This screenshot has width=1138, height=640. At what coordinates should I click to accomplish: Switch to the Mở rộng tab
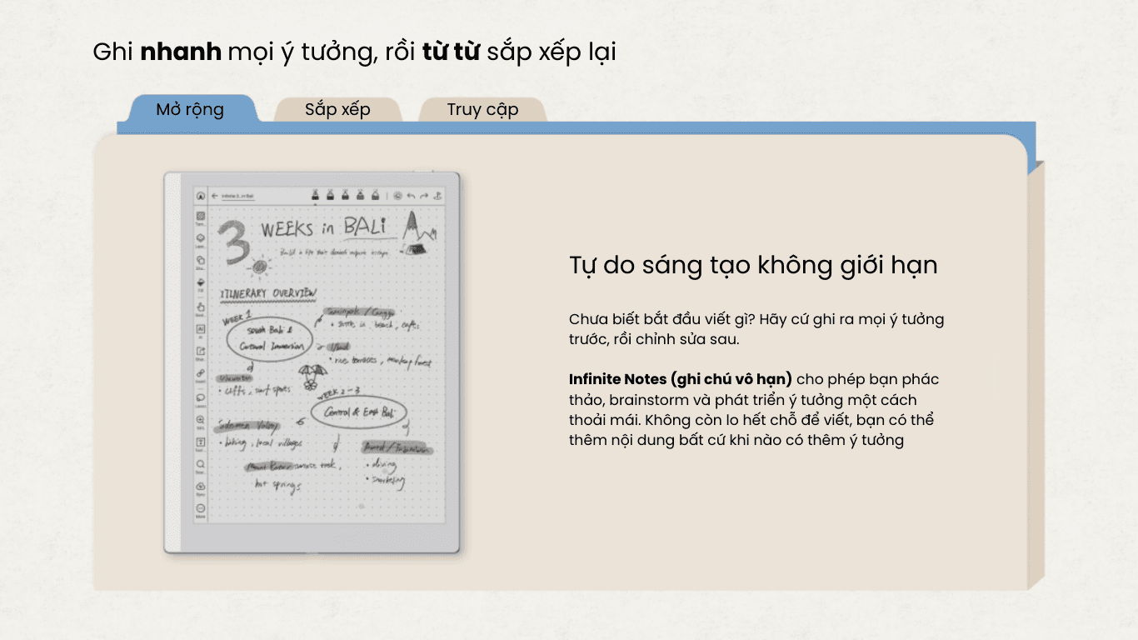[190, 109]
